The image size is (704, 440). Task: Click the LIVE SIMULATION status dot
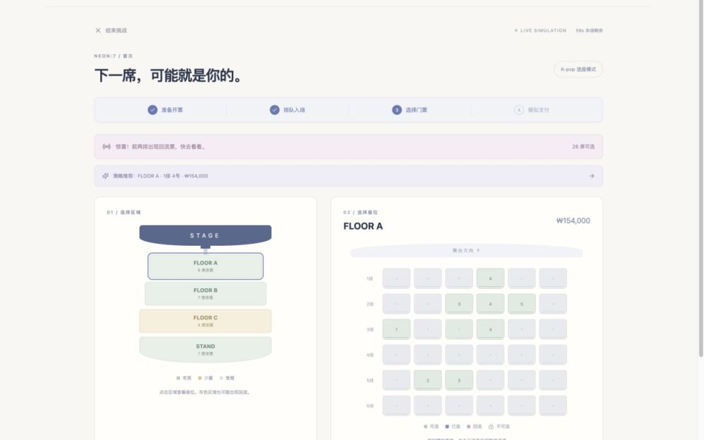516,31
